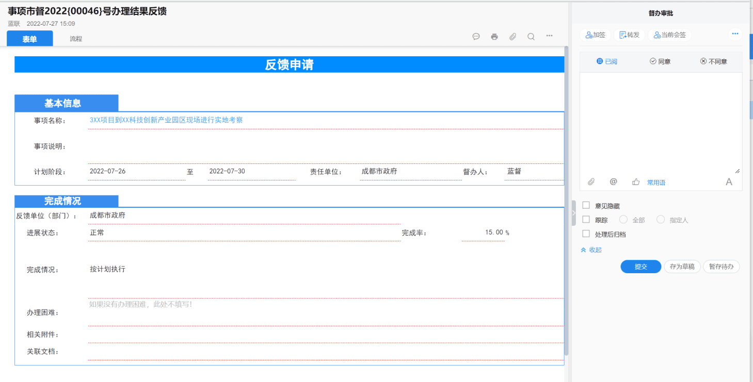Open the comments speech-bubble icon
This screenshot has height=382, width=753.
[x=476, y=37]
